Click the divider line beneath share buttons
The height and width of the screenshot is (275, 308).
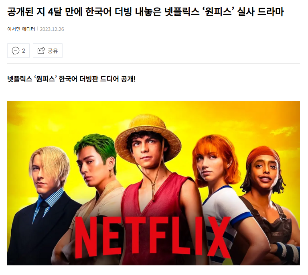pyautogui.click(x=154, y=64)
